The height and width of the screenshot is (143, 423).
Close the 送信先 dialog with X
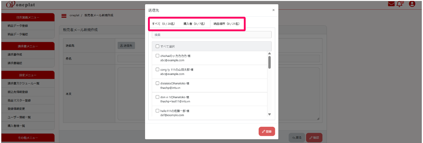tap(273, 10)
